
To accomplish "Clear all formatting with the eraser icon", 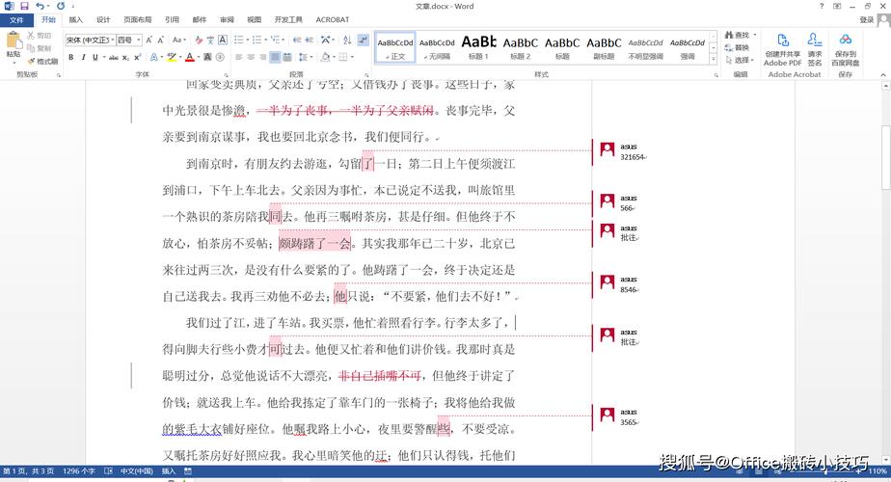I will point(199,40).
